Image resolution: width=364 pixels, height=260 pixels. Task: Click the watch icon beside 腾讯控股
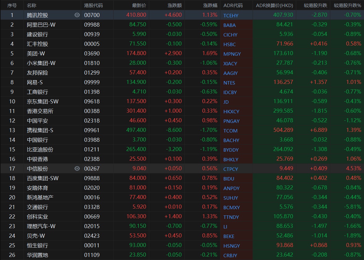coord(77,15)
